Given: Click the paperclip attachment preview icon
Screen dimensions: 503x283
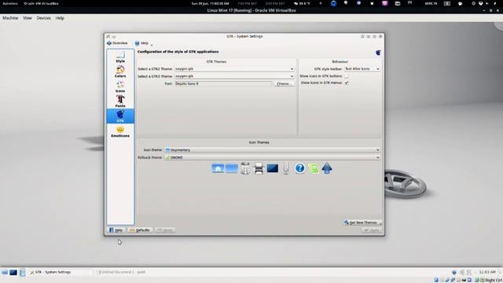Looking at the screenshot, I should point(286,168).
